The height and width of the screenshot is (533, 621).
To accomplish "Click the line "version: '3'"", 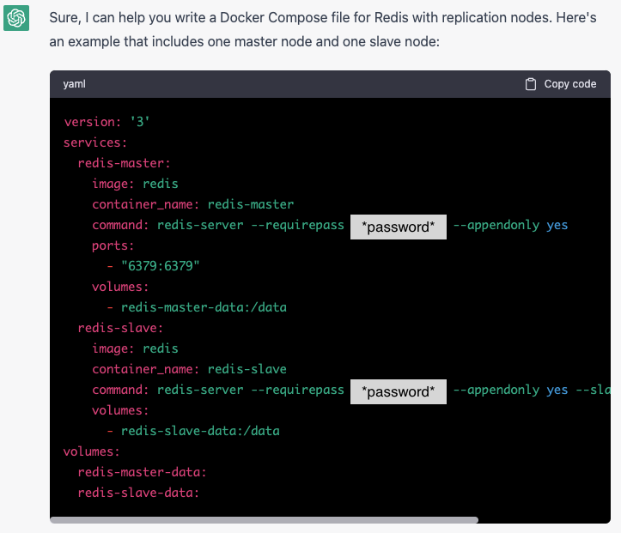I will (x=107, y=122).
